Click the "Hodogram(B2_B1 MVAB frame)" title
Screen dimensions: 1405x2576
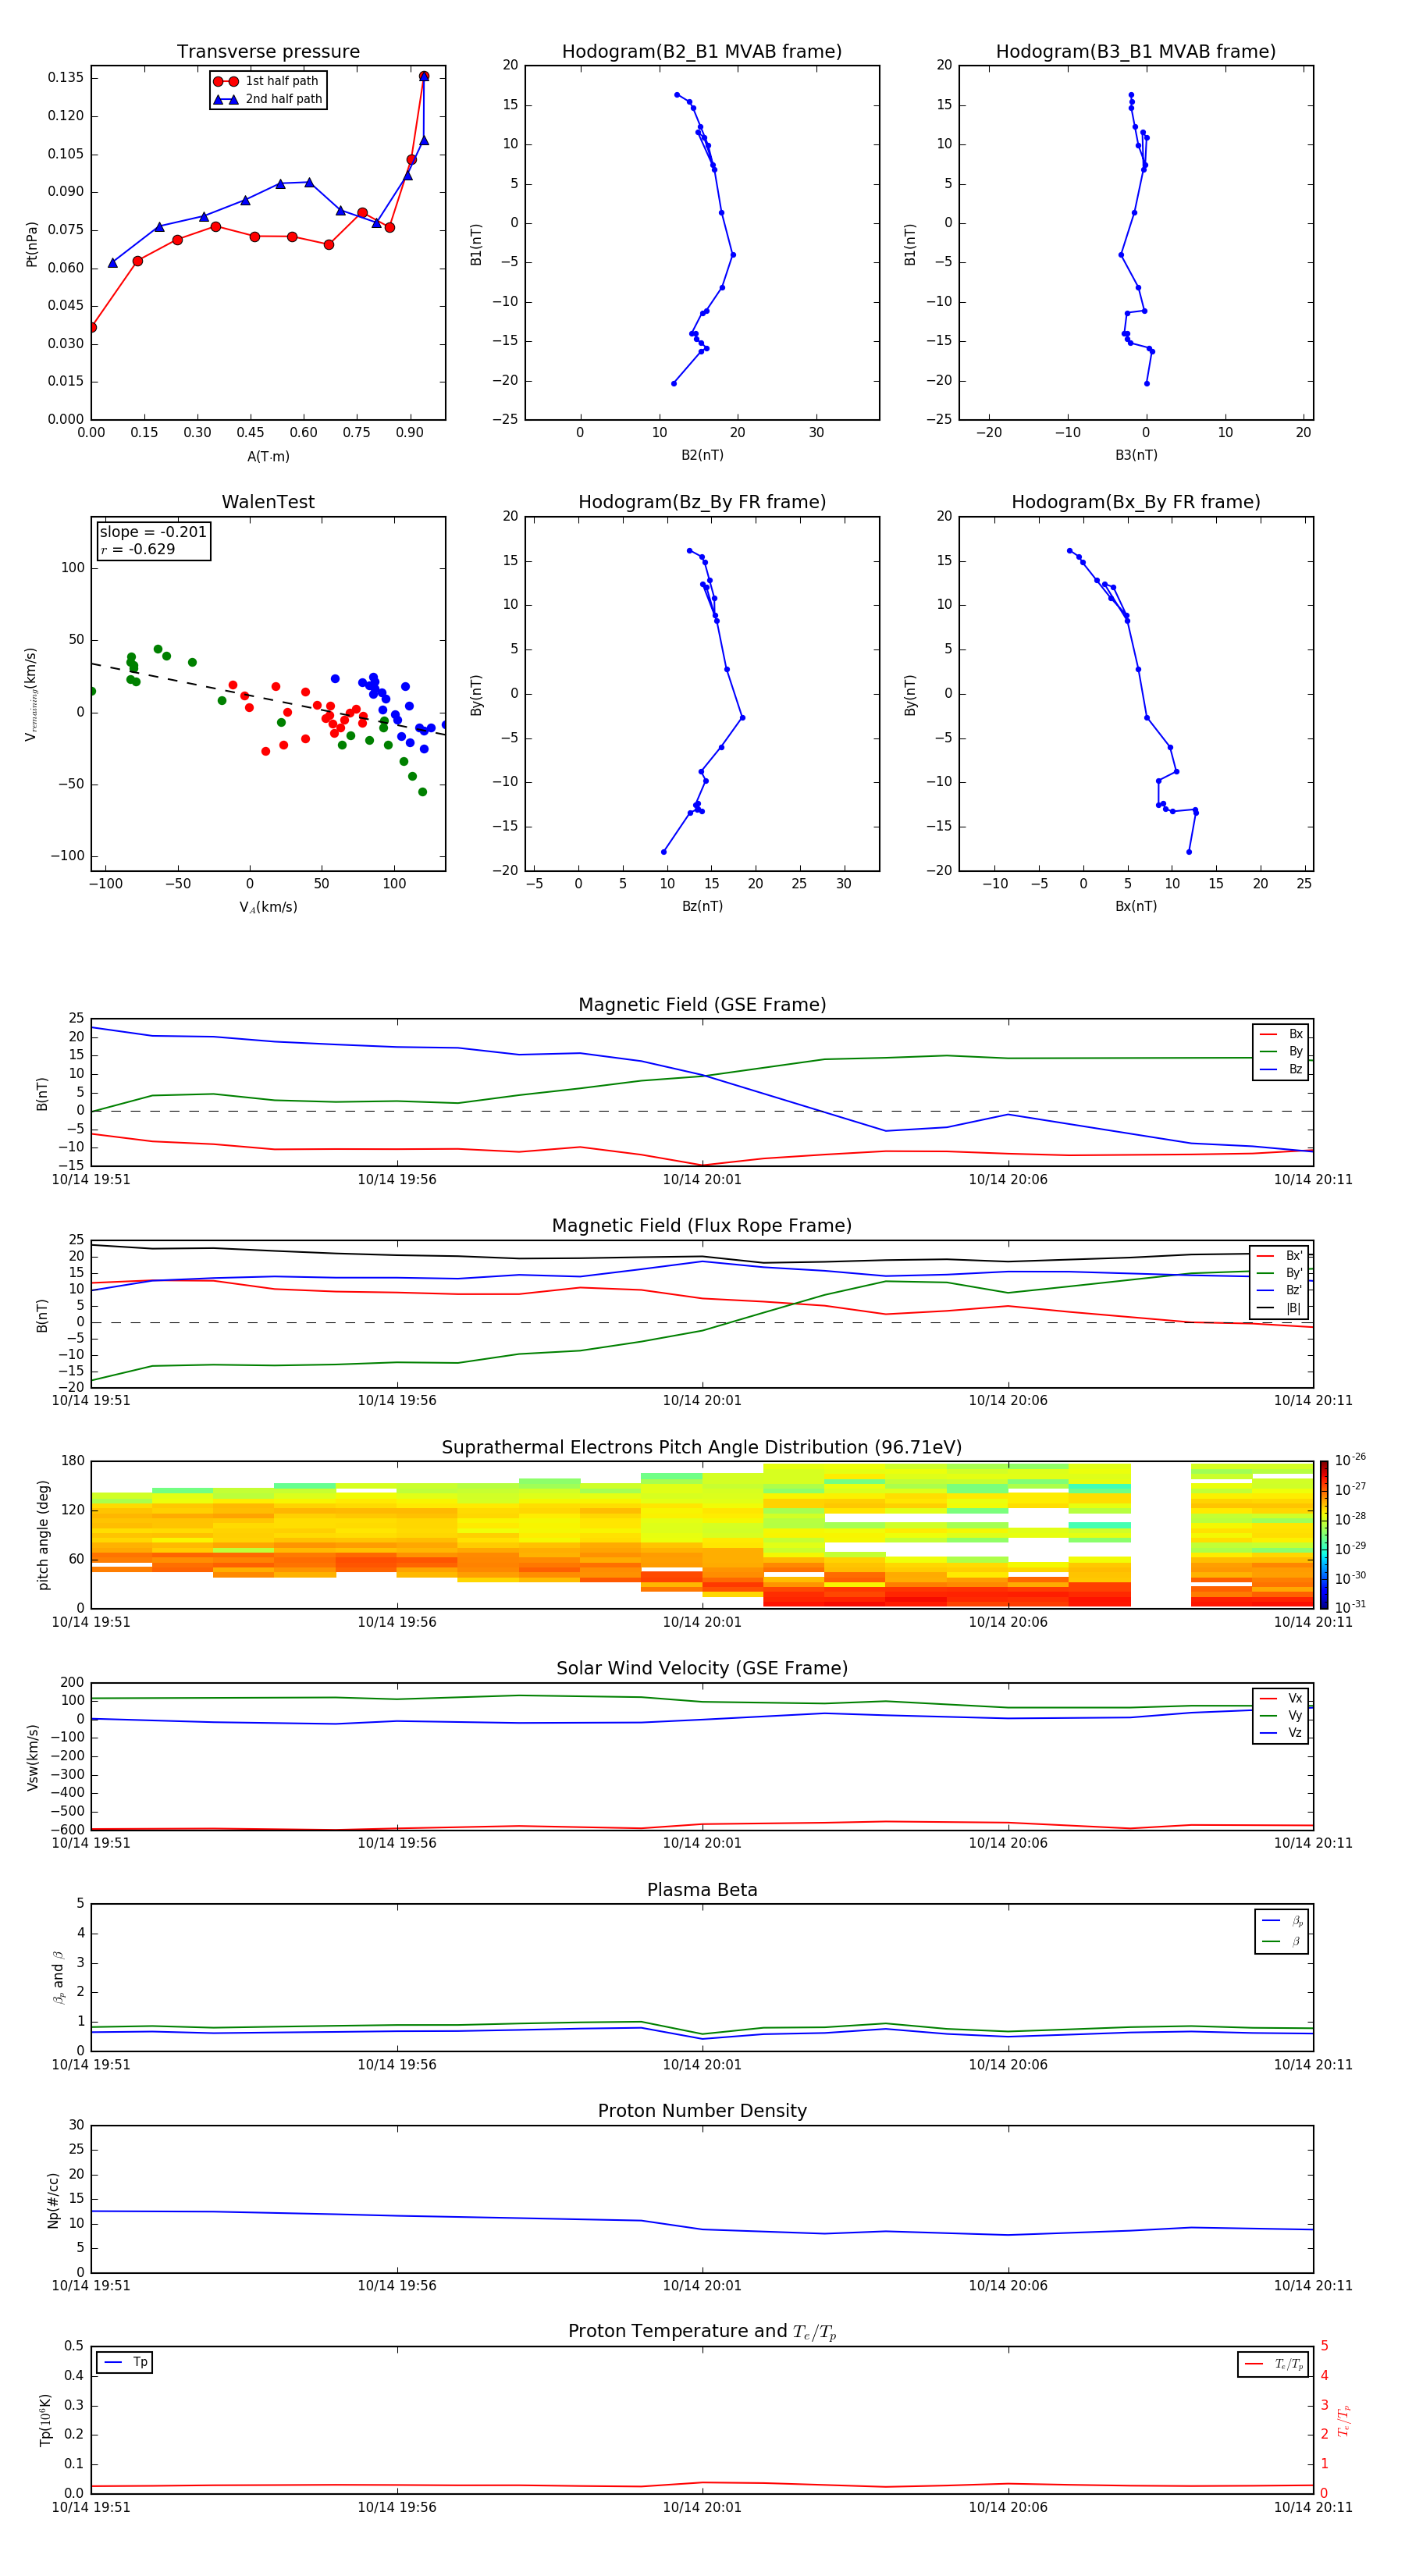coord(702,52)
